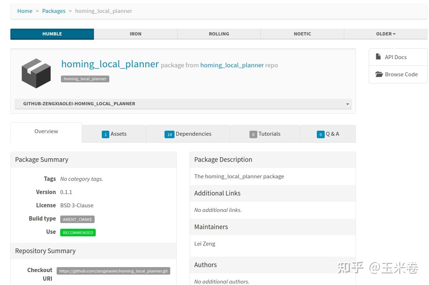The image size is (429, 285).
Task: Select the RECOMMENDED use badge
Action: pyautogui.click(x=78, y=232)
